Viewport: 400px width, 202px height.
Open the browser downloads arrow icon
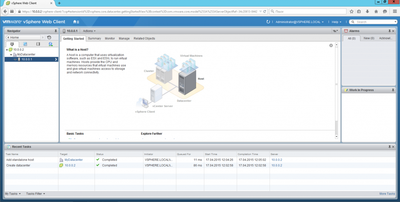(x=367, y=11)
